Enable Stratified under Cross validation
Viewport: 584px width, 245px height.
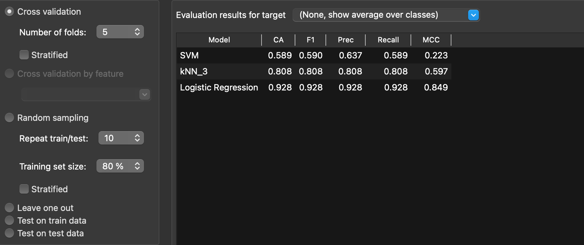pyautogui.click(x=24, y=55)
